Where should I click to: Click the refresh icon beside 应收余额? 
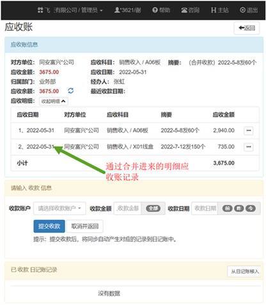click(70, 91)
